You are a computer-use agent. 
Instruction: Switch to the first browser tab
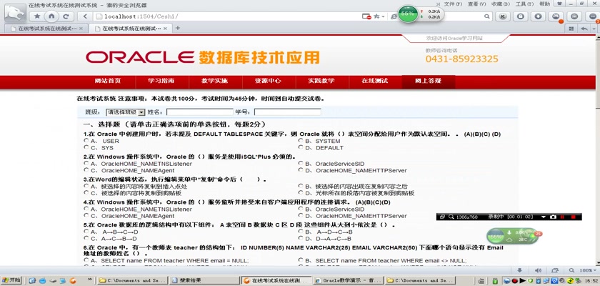46,29
